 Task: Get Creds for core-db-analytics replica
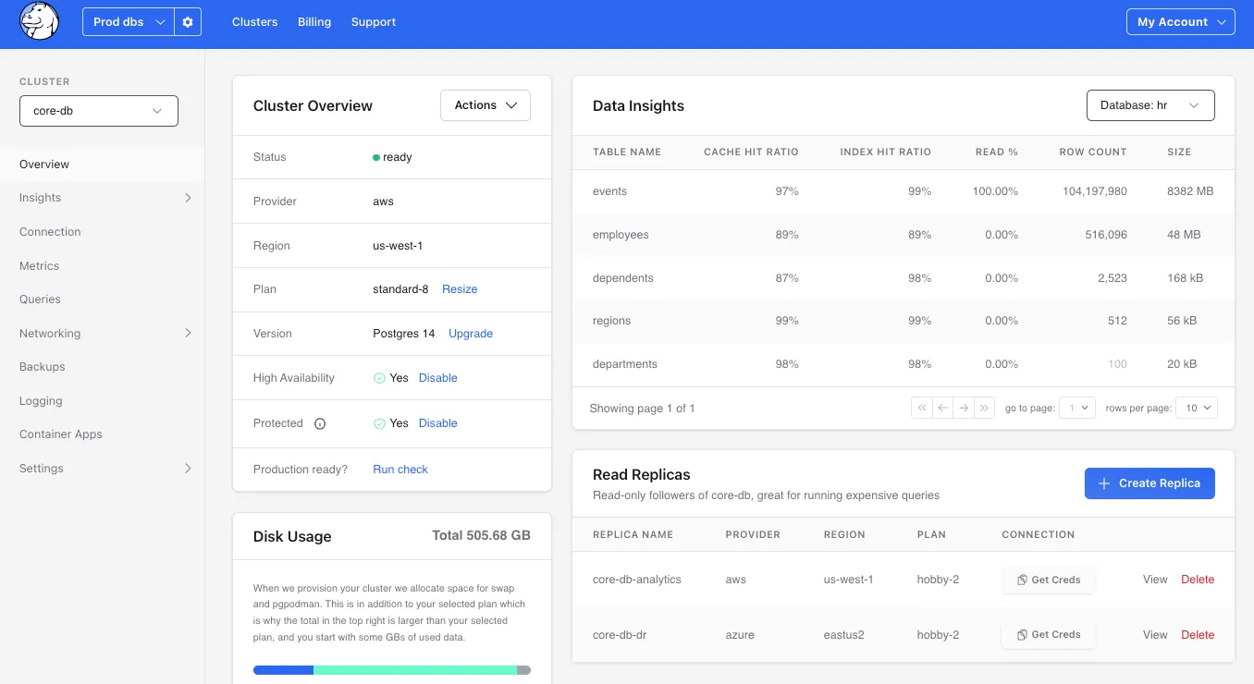(1048, 580)
